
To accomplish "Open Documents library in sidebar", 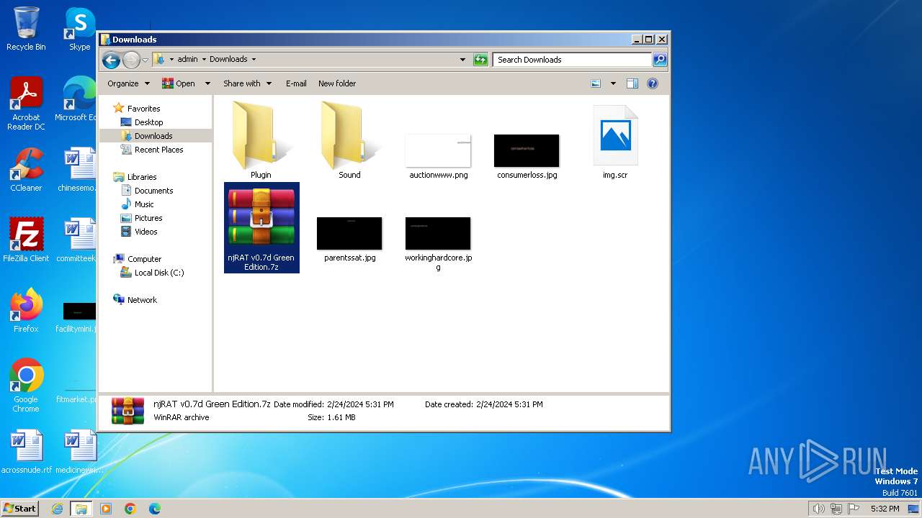I will tap(153, 191).
